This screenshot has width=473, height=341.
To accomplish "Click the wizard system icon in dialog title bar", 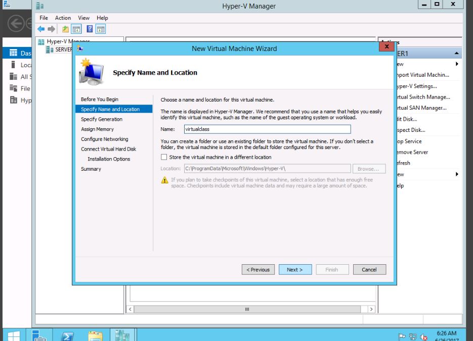I will [80, 48].
